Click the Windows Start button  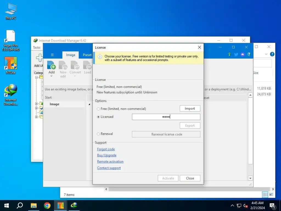click(7, 206)
